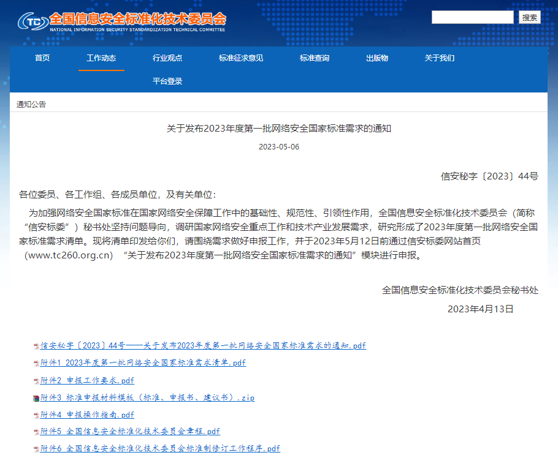558x466 pixels.
Task: Click PDF icon beside 附件6 标准制修订工作程序
Action: [36, 449]
